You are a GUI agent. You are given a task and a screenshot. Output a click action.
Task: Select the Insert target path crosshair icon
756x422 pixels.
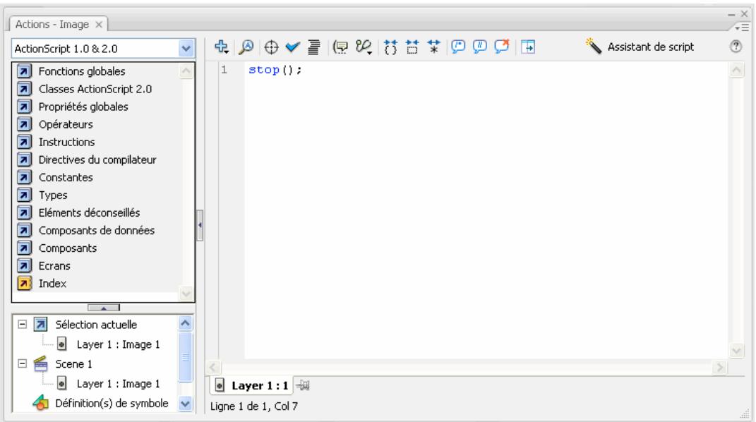click(272, 48)
